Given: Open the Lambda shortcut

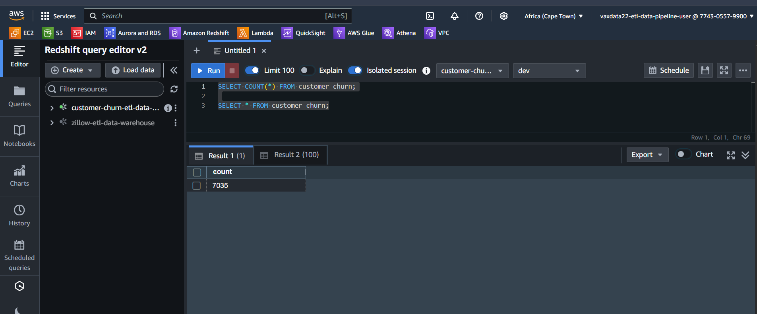Looking at the screenshot, I should [256, 33].
